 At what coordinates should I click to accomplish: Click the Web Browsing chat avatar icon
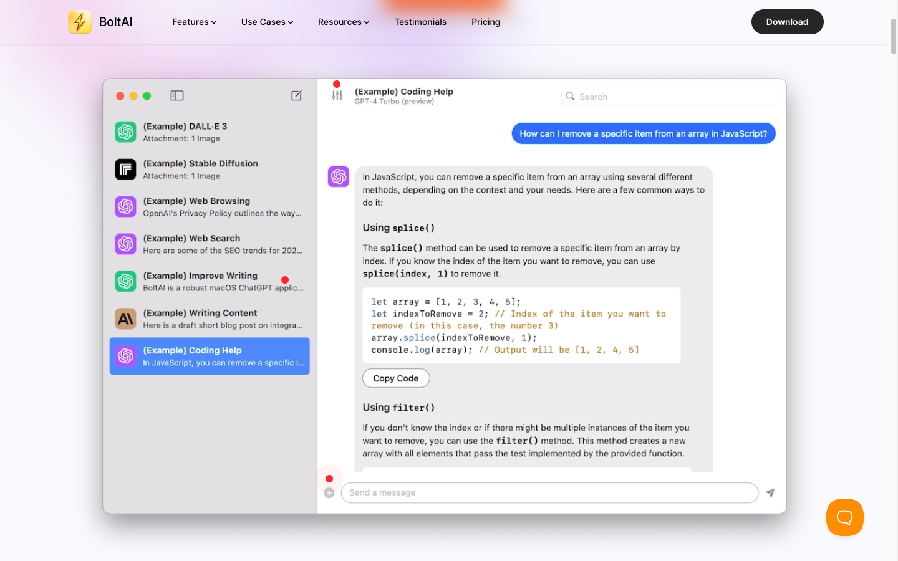click(125, 207)
